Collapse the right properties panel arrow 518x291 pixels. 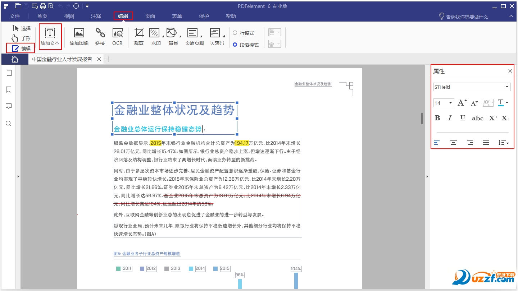[x=427, y=176]
